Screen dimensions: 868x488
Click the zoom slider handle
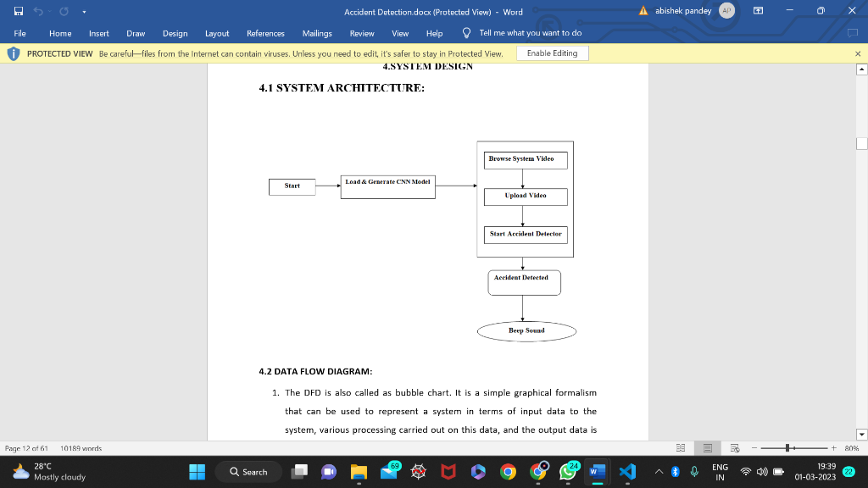click(787, 448)
